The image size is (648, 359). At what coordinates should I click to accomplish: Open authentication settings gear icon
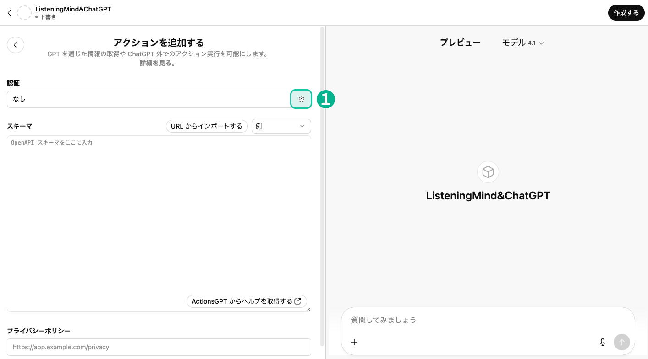pos(301,99)
